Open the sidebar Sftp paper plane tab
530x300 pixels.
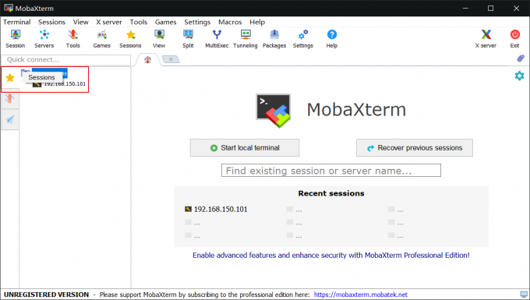tap(10, 119)
